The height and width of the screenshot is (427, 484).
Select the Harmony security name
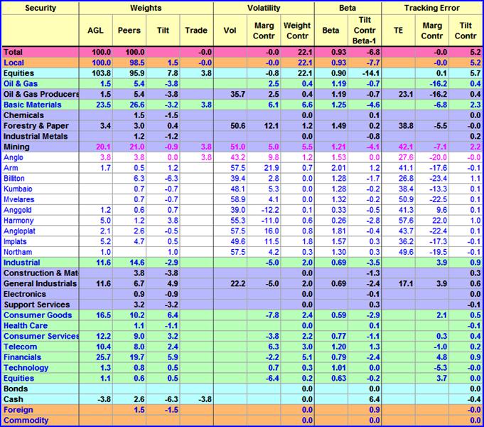click(18, 221)
